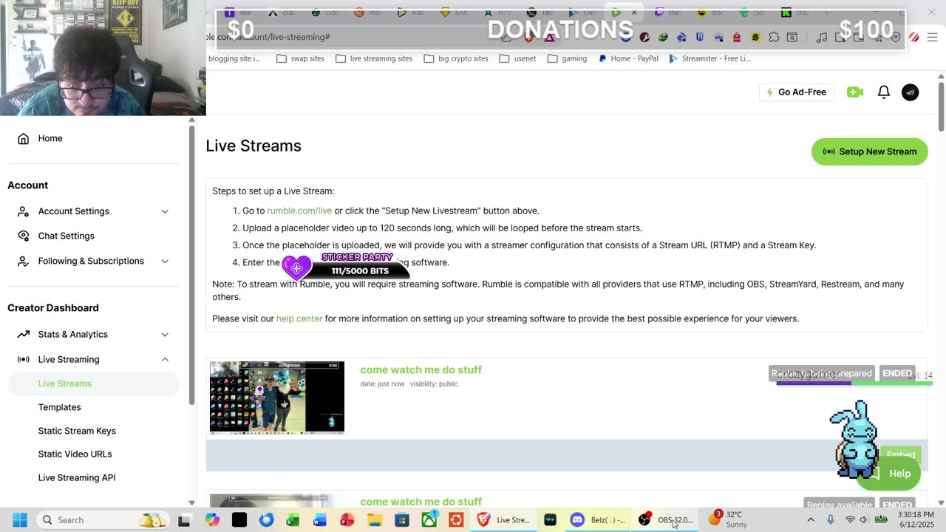Launch Copilot from the taskbar
946x532 pixels.
pyautogui.click(x=212, y=520)
